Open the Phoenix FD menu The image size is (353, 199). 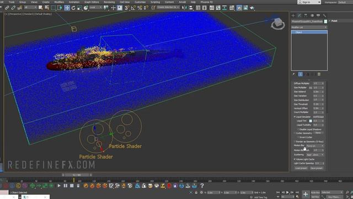click(206, 2)
